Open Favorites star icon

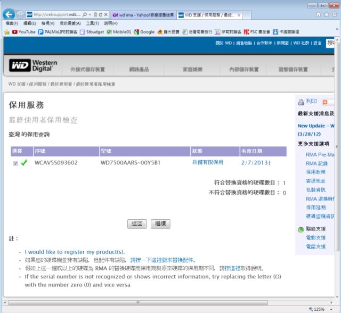(327, 14)
